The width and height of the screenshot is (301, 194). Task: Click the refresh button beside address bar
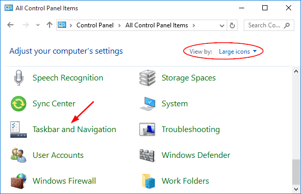pos(232,25)
